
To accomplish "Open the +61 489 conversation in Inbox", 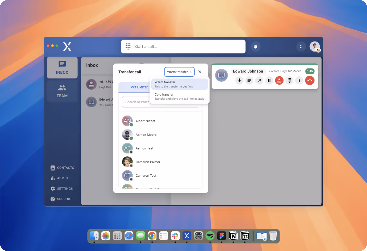I will pos(100,84).
